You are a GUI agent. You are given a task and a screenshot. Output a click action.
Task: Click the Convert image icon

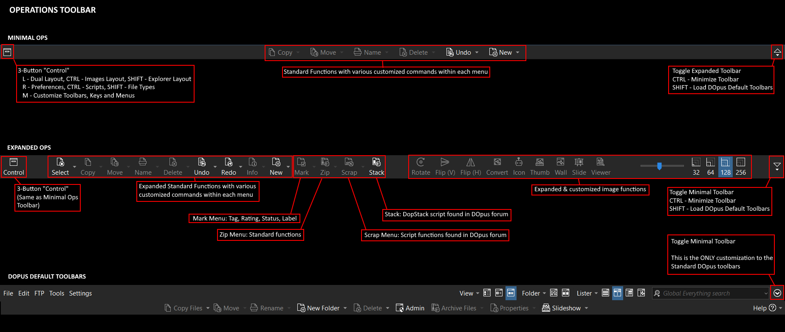point(497,166)
